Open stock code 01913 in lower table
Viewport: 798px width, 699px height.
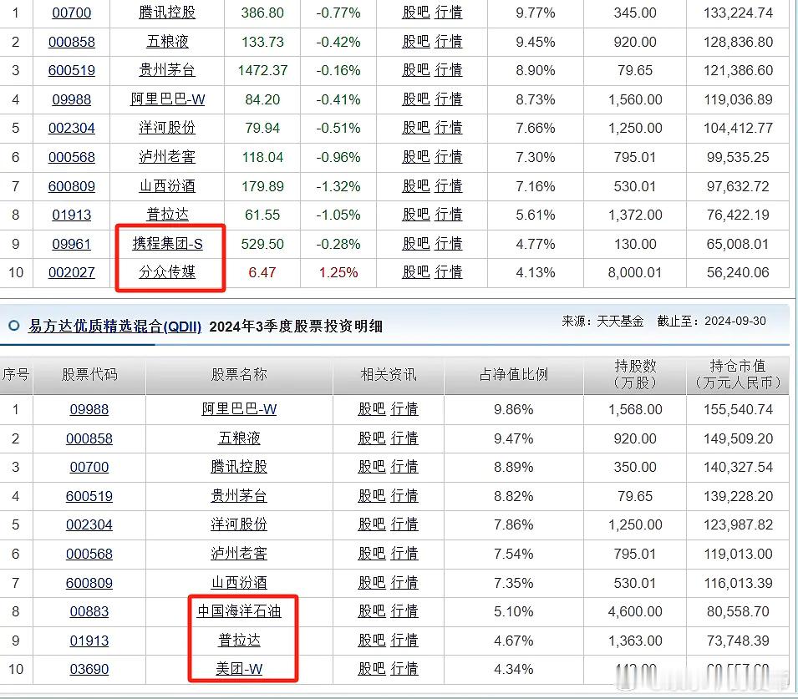tap(89, 641)
